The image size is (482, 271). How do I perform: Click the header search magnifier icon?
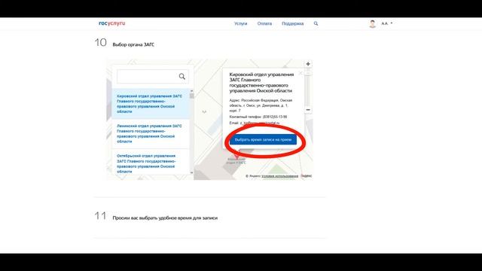[x=316, y=23]
